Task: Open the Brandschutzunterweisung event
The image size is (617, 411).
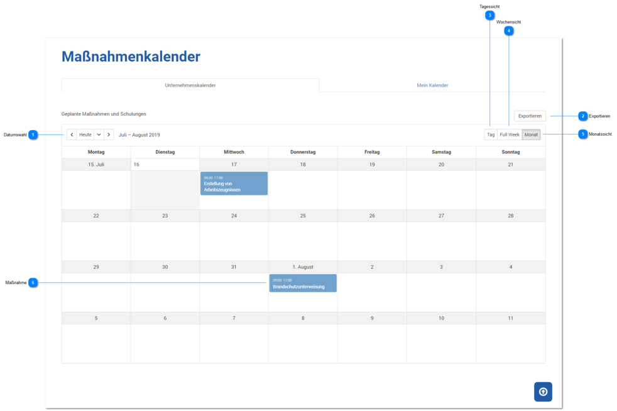Action: coord(303,283)
